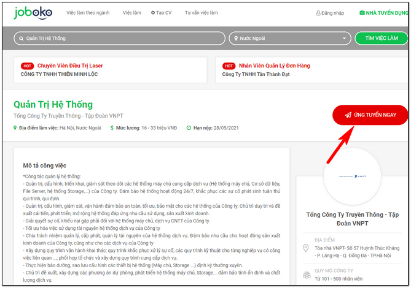Go to Tư vấn việc làm
This screenshot has height=288, width=411.
201,13
